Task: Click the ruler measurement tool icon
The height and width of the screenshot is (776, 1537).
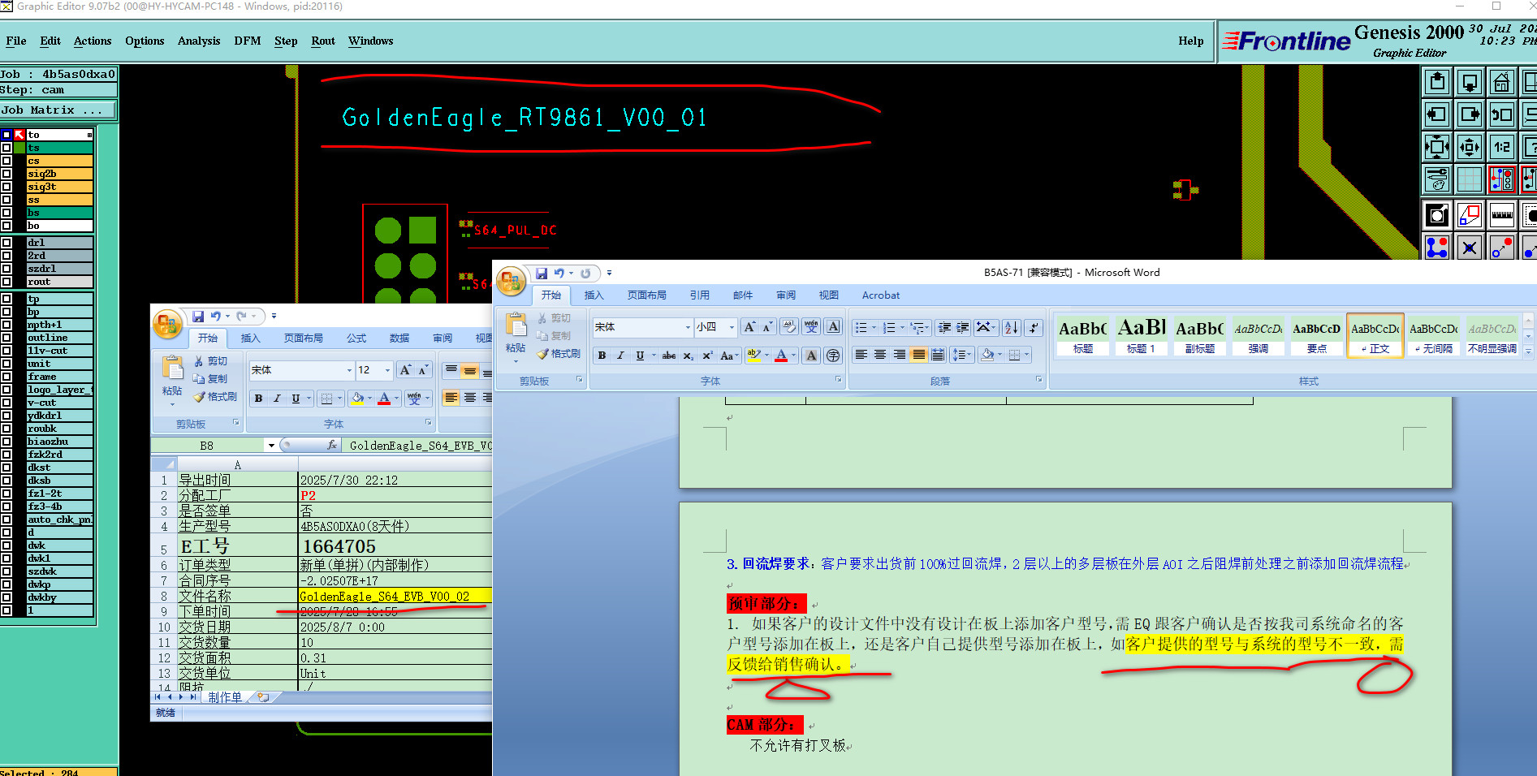Action: pos(1502,214)
